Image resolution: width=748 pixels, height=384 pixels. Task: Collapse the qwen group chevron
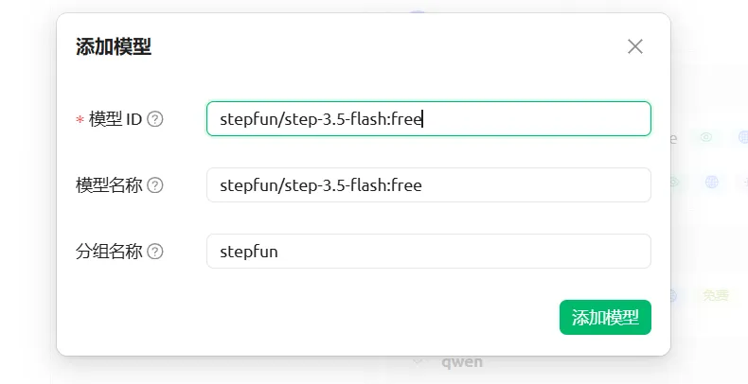pos(418,360)
